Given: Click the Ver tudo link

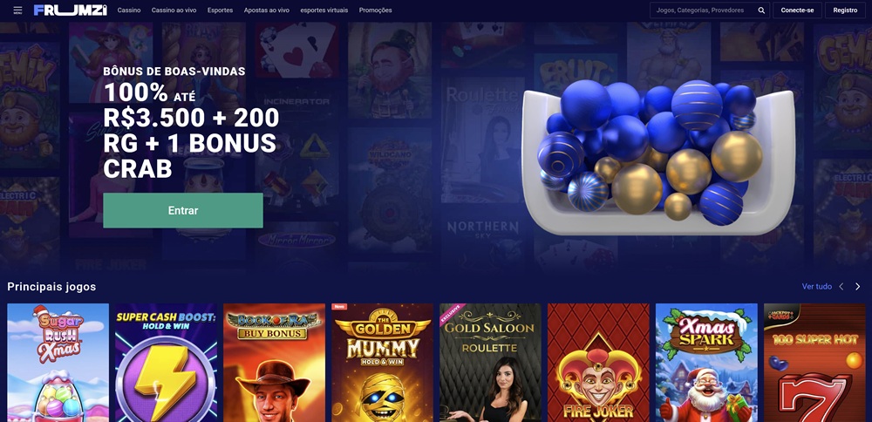Looking at the screenshot, I should pyautogui.click(x=817, y=286).
